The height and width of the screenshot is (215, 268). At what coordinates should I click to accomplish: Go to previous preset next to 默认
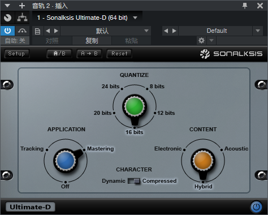(48, 31)
